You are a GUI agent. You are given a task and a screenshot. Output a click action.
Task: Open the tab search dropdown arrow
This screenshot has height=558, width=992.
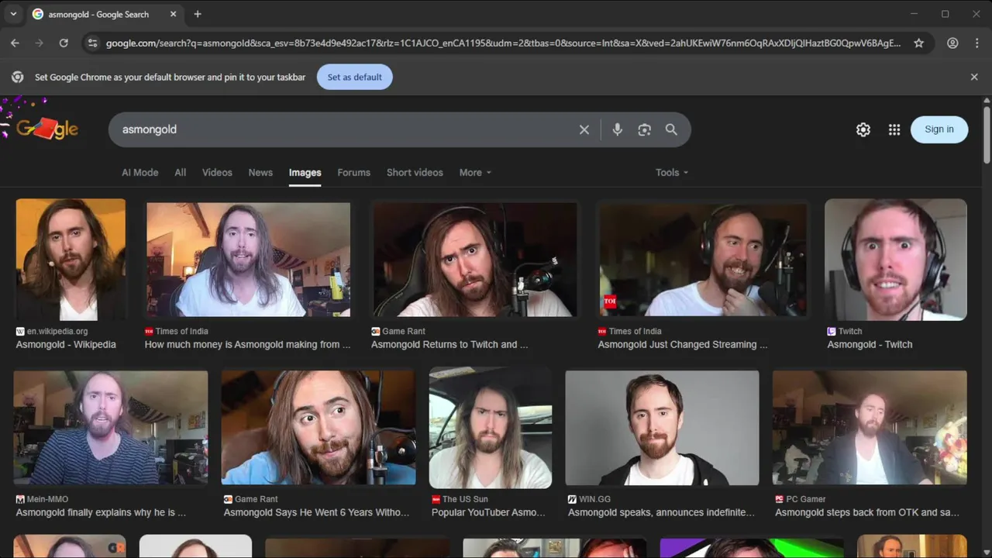13,14
